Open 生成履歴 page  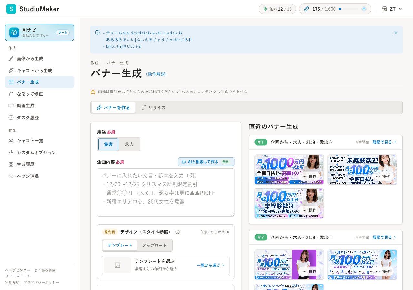39,164
